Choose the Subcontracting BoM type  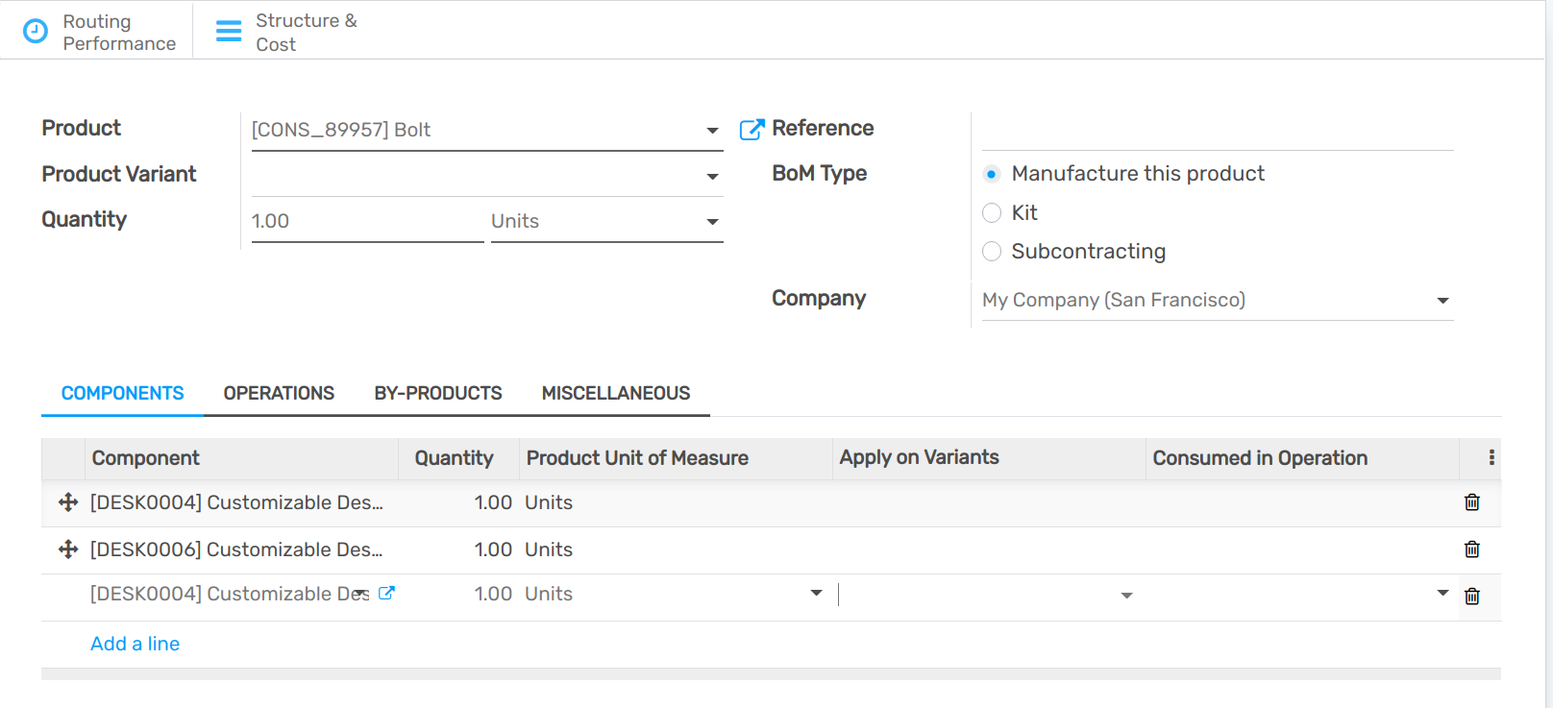pyautogui.click(x=992, y=252)
